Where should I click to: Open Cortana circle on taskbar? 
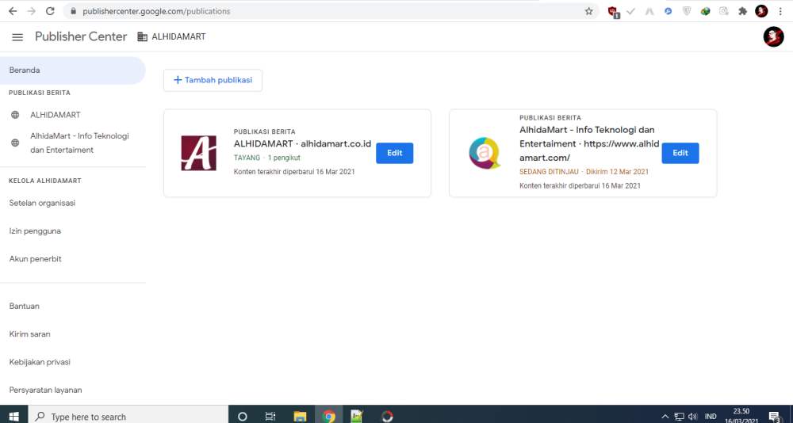pos(242,417)
